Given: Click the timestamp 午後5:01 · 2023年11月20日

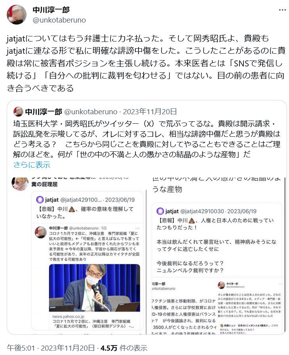Looking at the screenshot, I should tap(51, 348).
